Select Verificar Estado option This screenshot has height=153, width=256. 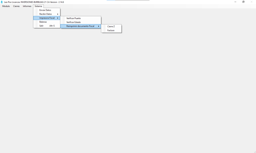81,22
